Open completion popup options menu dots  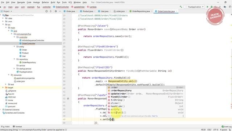(183, 116)
